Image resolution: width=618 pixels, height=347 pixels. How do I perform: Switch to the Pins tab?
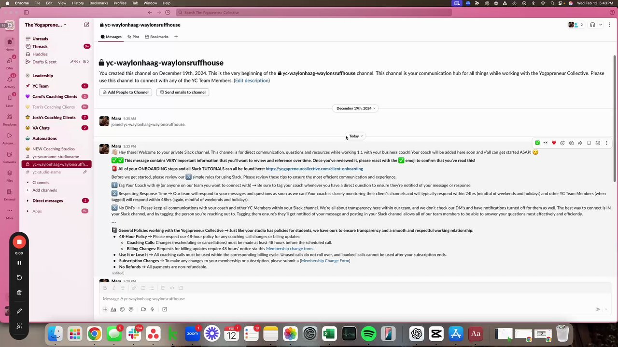[x=133, y=37]
